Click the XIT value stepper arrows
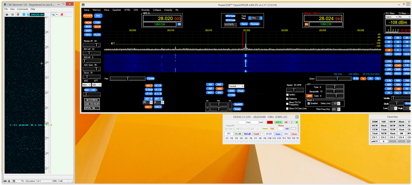 [x=151, y=102]
